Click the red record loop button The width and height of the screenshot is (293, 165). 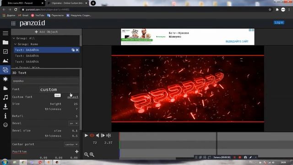pyautogui.click(x=92, y=135)
